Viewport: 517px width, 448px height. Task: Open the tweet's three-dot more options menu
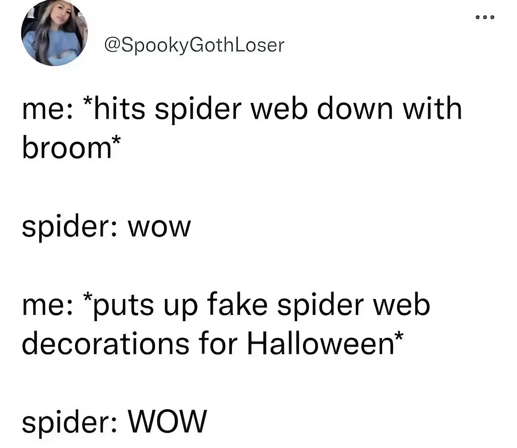(x=485, y=17)
